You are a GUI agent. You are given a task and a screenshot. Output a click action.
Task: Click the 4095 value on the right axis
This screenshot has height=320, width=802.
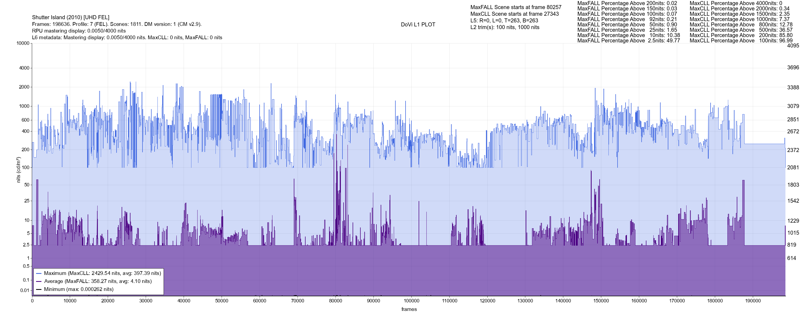coord(793,46)
